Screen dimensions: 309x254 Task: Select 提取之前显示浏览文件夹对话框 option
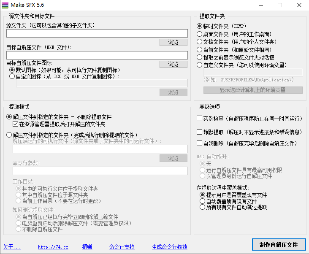(x=200, y=57)
